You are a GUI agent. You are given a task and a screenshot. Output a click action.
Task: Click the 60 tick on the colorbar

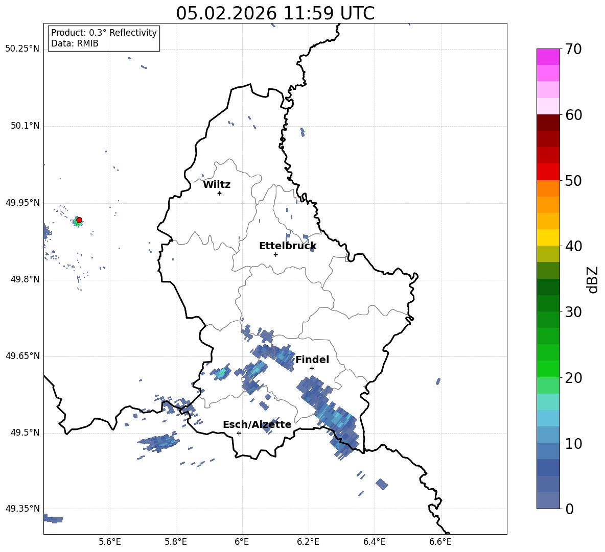pos(573,115)
